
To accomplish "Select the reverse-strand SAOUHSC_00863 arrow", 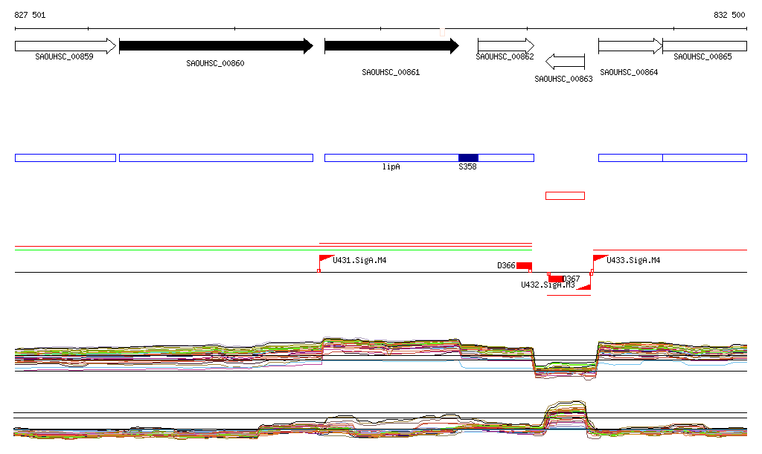I will pos(566,62).
